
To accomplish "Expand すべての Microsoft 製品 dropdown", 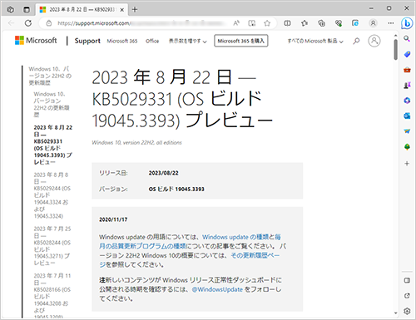I will (x=315, y=41).
